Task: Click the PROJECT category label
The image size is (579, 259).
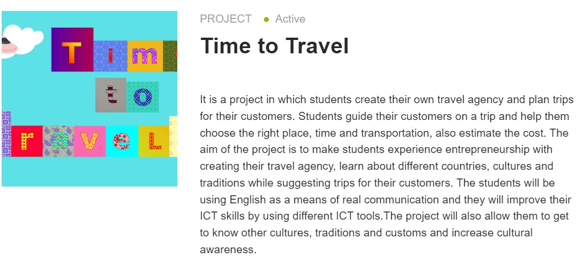Action: point(225,19)
